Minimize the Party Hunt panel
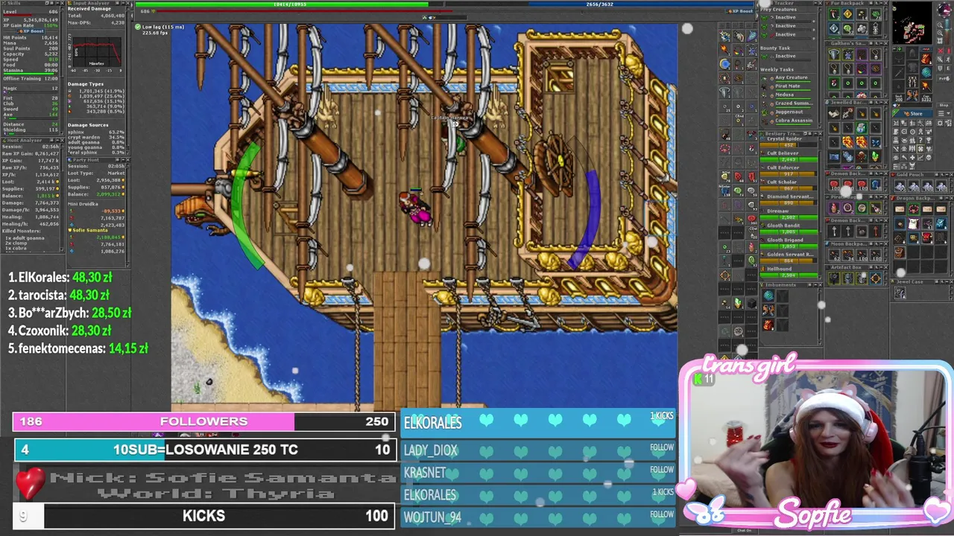 click(x=123, y=160)
